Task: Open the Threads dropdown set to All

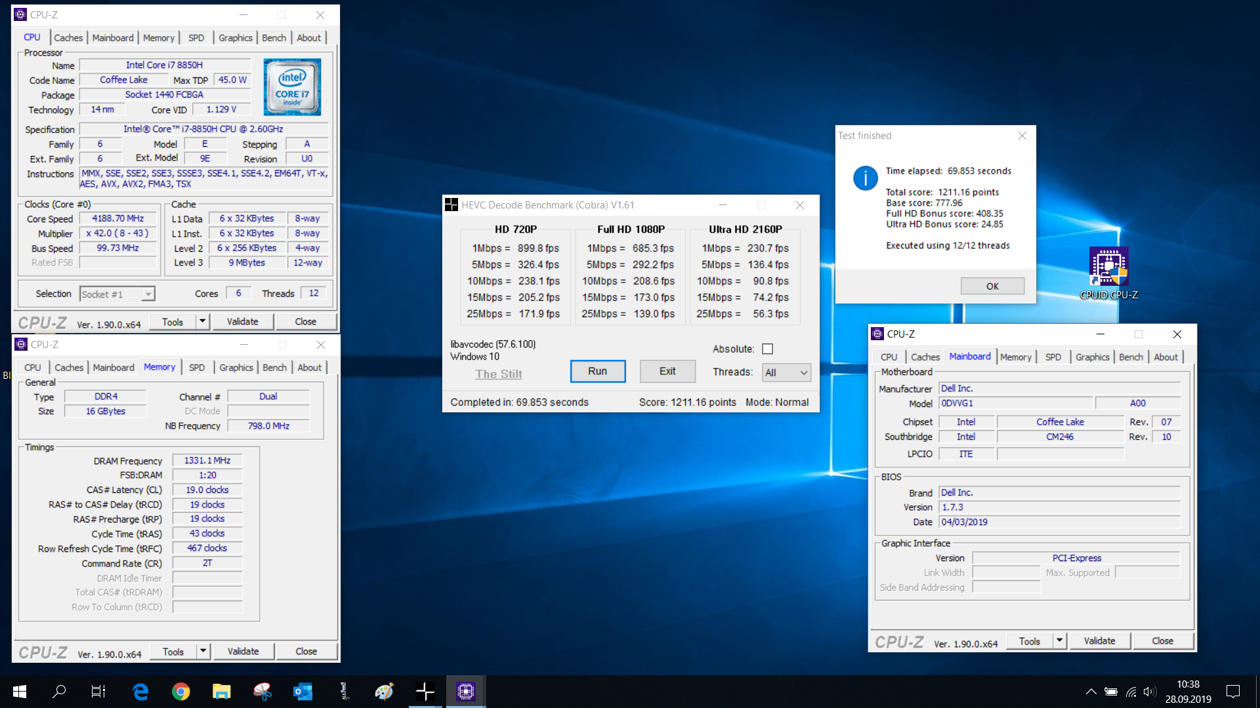Action: tap(786, 372)
